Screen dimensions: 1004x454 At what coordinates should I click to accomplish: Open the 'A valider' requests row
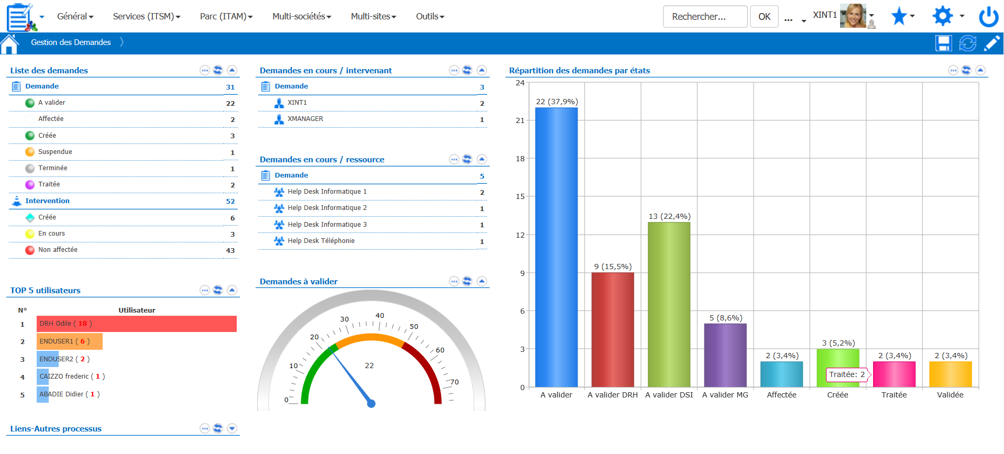(52, 103)
